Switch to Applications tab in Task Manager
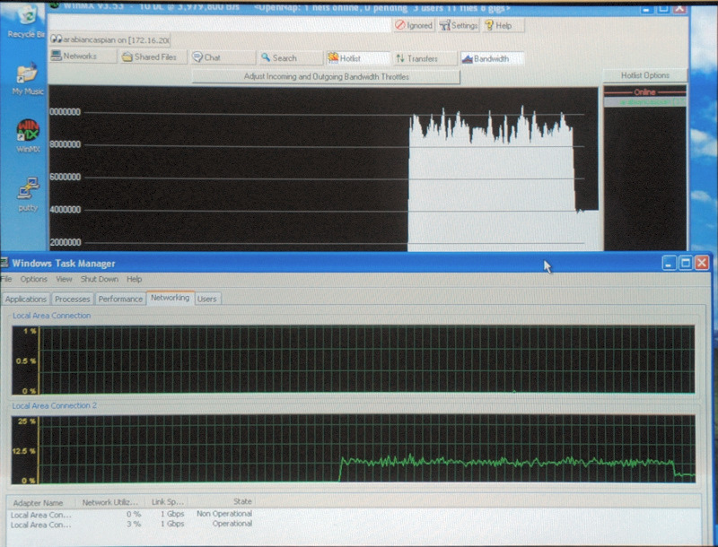718x547 pixels. pos(26,300)
